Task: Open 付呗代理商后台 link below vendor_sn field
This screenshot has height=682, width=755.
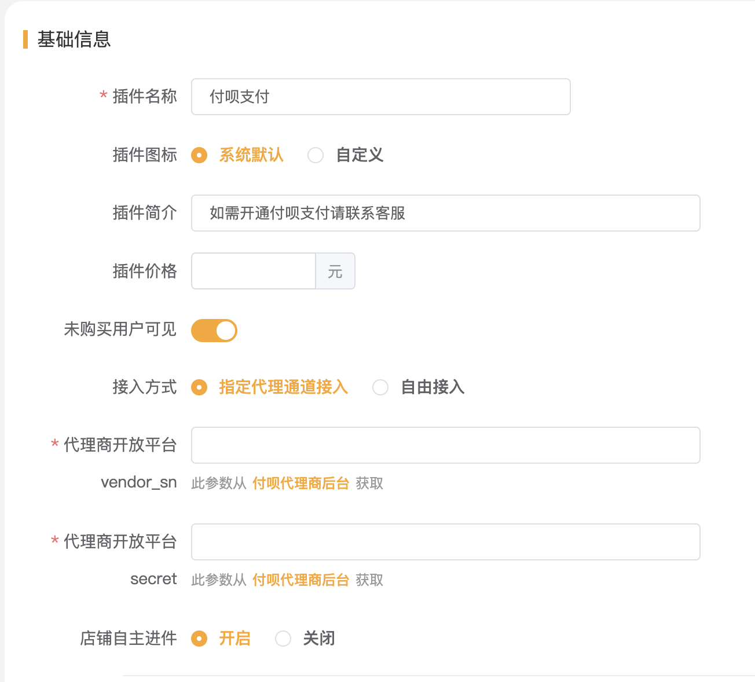Action: [x=300, y=483]
